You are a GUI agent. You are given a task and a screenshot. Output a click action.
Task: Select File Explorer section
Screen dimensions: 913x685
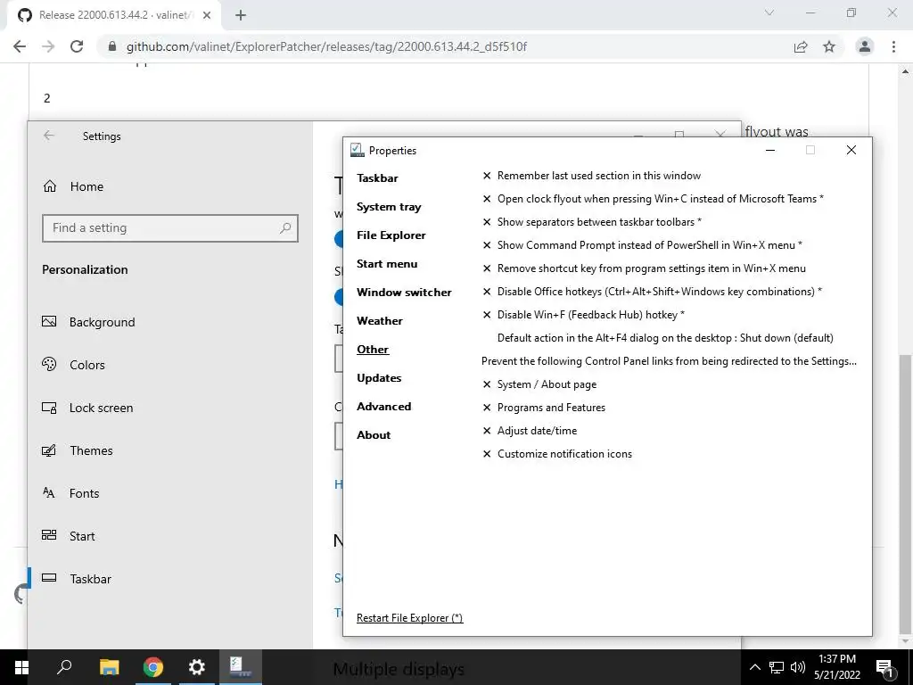click(391, 235)
